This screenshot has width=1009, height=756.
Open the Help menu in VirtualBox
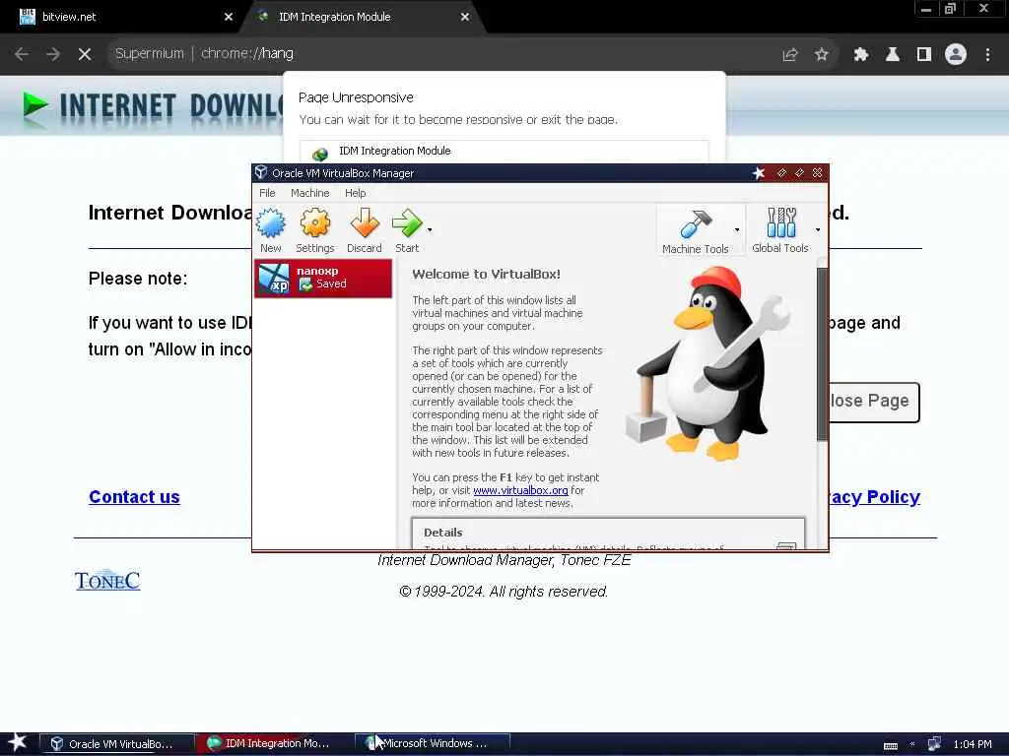tap(355, 193)
